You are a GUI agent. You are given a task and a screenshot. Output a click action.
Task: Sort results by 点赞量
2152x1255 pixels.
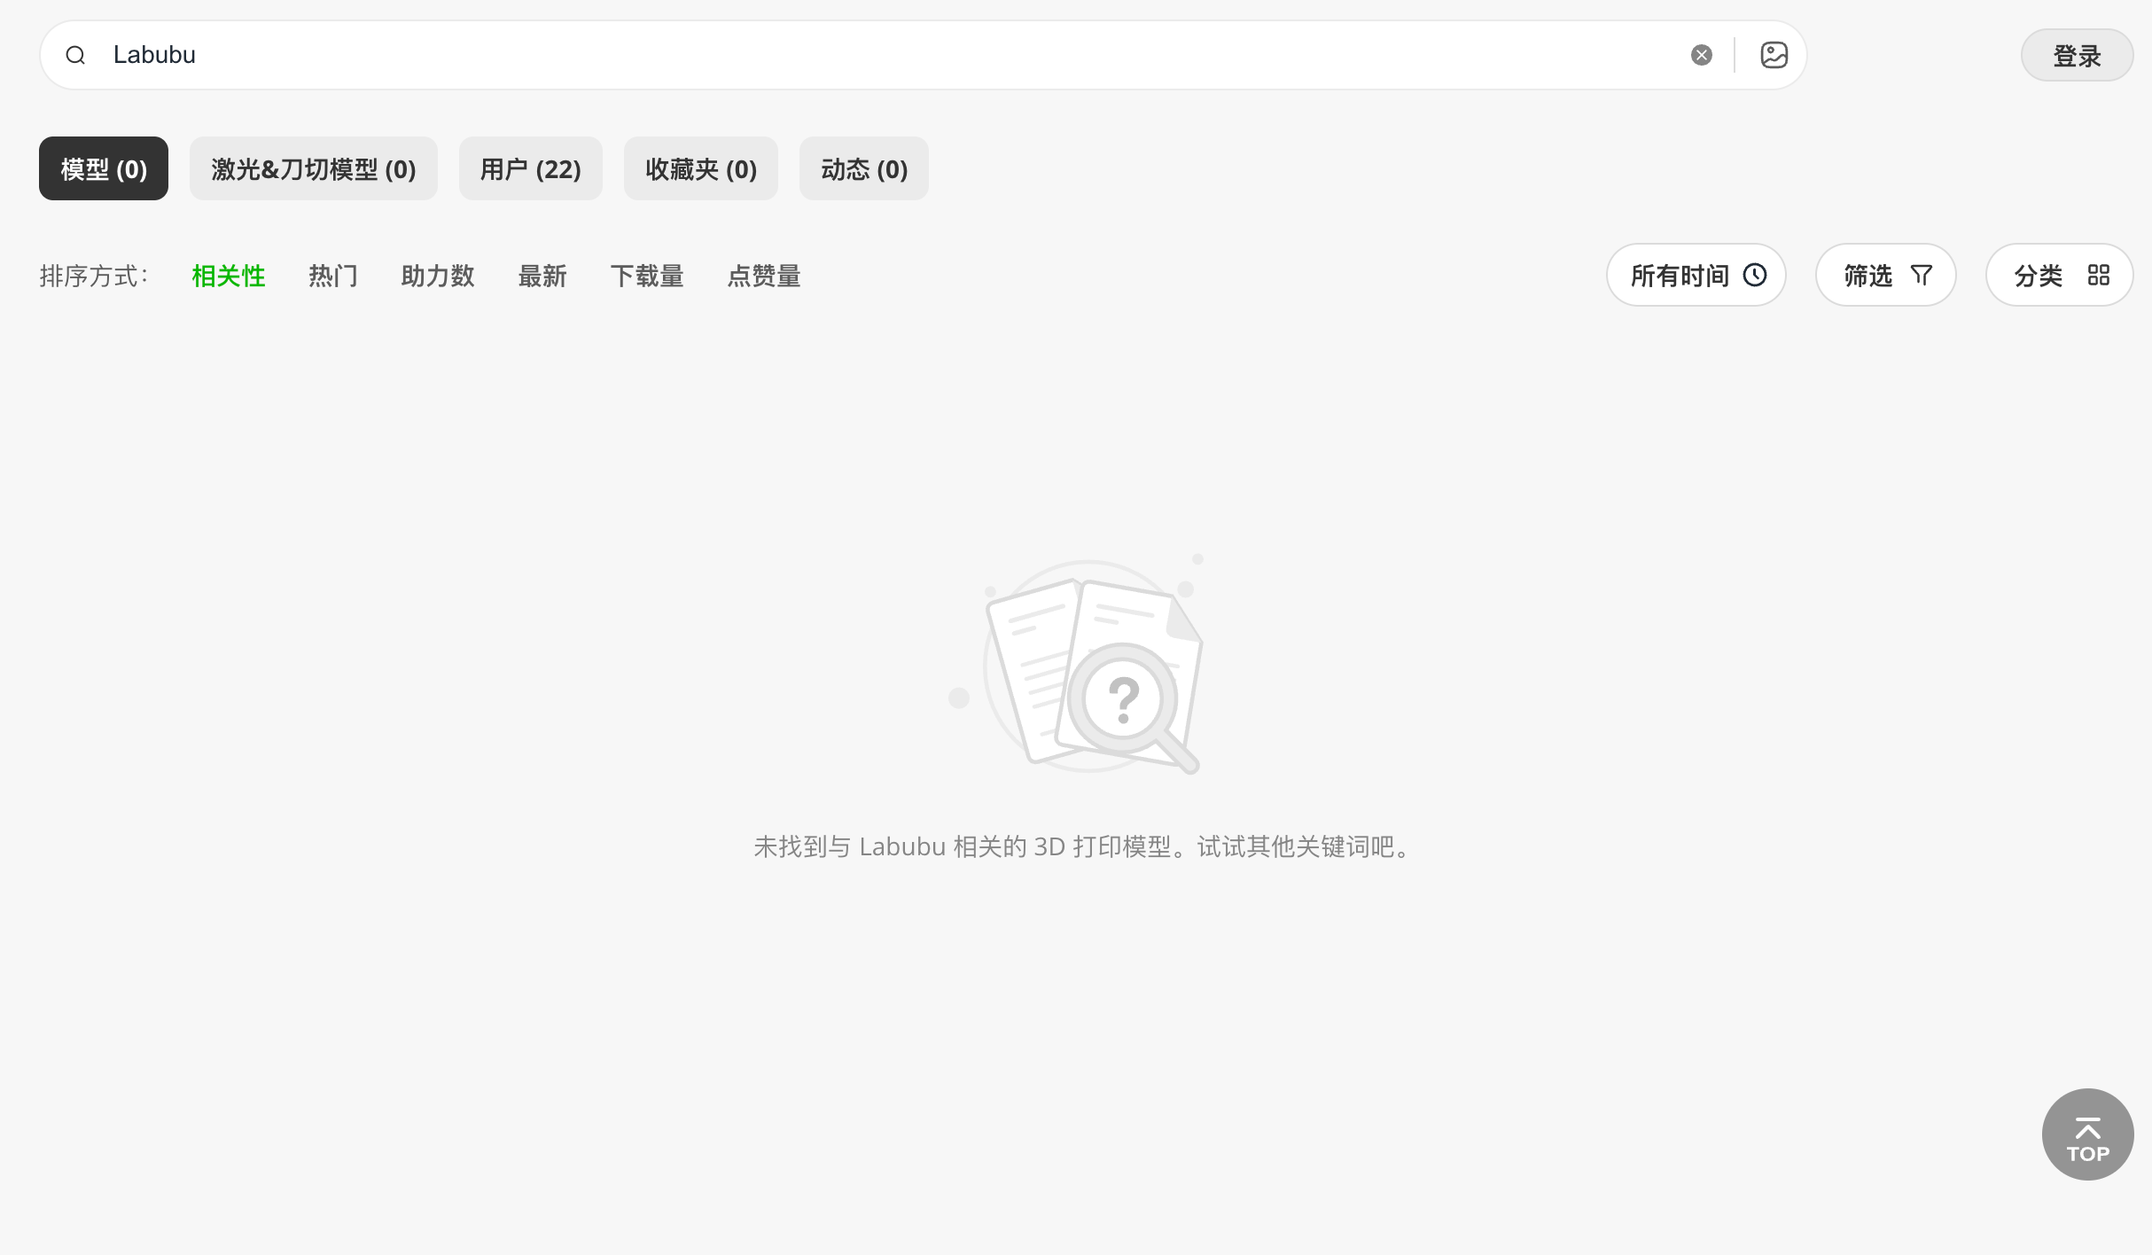point(764,277)
